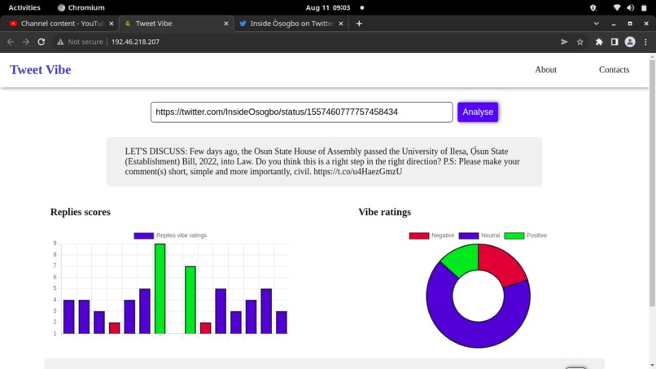Focus the tweet URL input field
656x369 pixels.
point(302,112)
